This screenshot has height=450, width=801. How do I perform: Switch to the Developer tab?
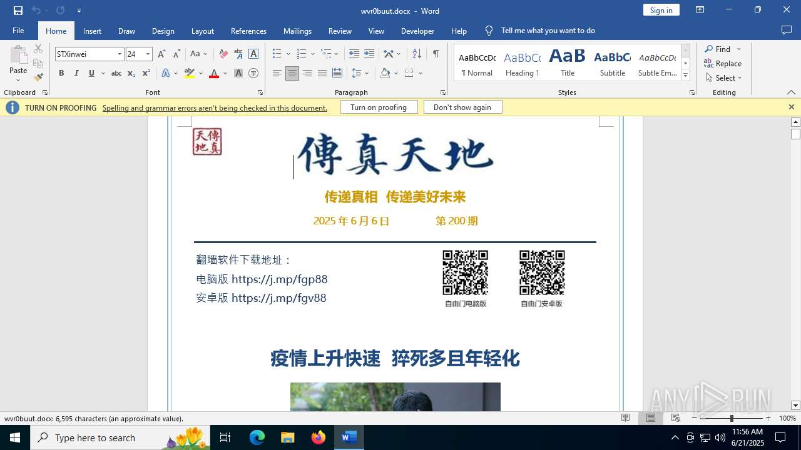tap(417, 31)
